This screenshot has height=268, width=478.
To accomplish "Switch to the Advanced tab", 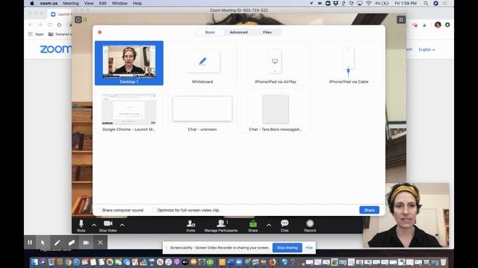I will pyautogui.click(x=238, y=32).
